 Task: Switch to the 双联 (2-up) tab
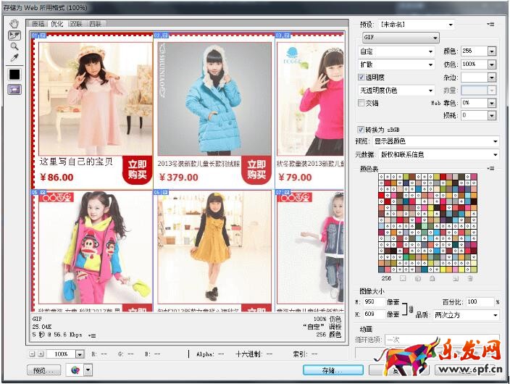(76, 24)
